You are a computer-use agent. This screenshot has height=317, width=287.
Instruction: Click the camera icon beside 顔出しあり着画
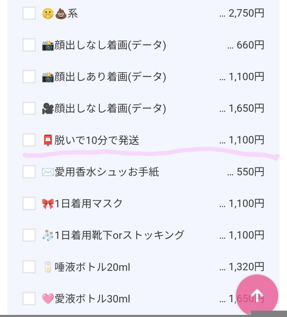[48, 77]
